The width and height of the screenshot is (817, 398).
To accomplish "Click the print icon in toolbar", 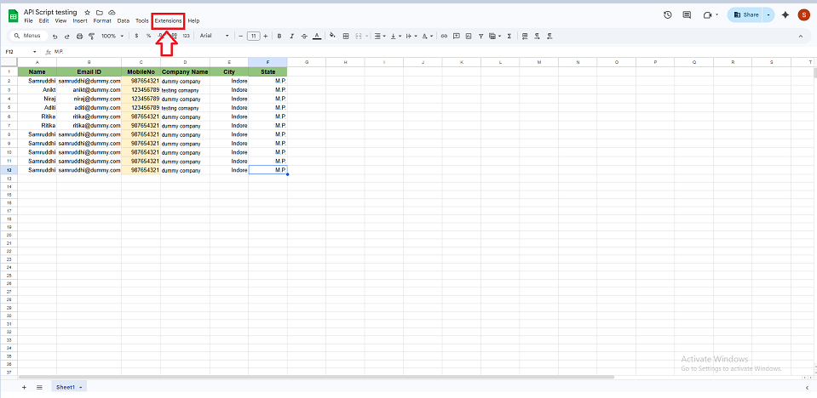I will pyautogui.click(x=79, y=36).
